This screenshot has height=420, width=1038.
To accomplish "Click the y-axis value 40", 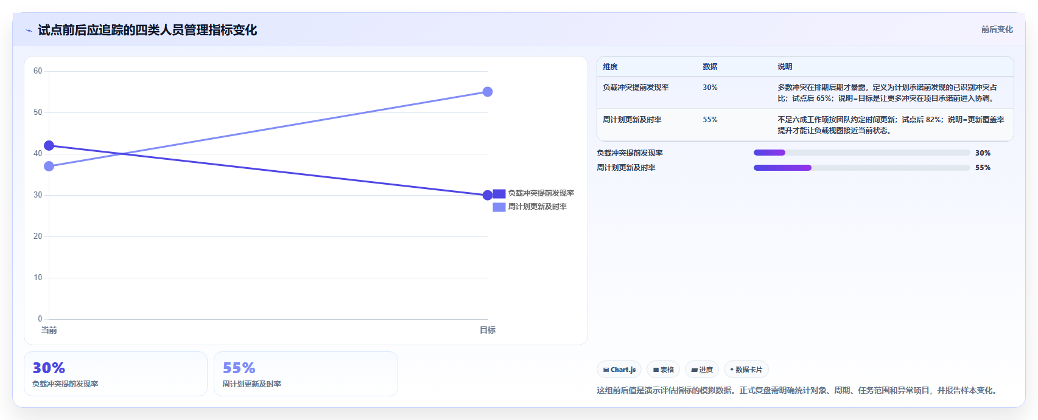I will (x=38, y=154).
